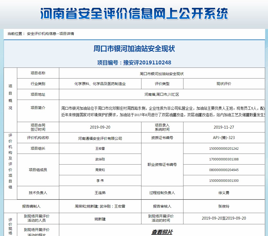Click the 资质证书编号 label cell
Viewport: 268px width, 236px height.
coord(162,138)
